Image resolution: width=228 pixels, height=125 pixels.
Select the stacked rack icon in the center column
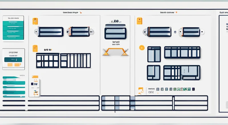pyautogui.click(x=115, y=31)
